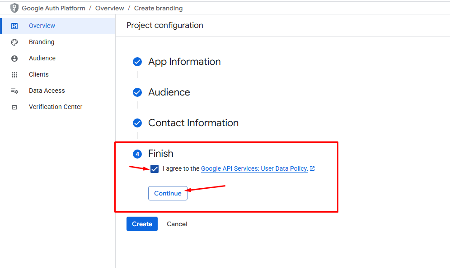
Task: Click the external link icon after User Data Policy
Action: point(312,168)
